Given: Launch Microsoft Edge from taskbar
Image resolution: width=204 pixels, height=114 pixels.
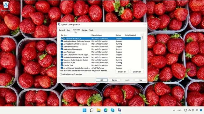Looking at the screenshot, I should click(106, 110).
